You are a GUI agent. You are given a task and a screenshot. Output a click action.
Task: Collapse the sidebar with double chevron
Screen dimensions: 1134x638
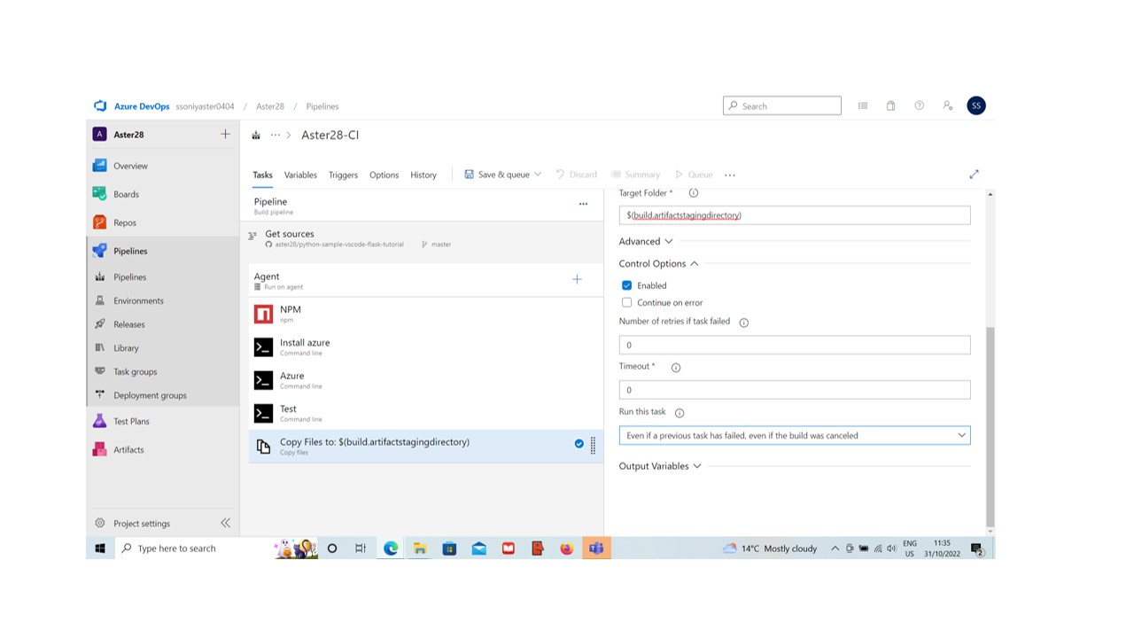pos(225,523)
